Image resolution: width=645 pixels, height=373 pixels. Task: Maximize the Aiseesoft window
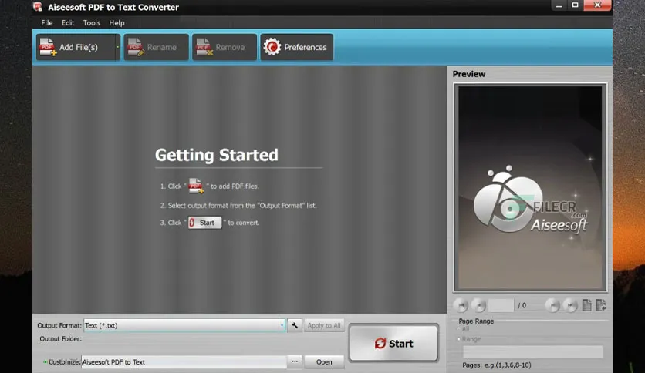click(x=575, y=5)
